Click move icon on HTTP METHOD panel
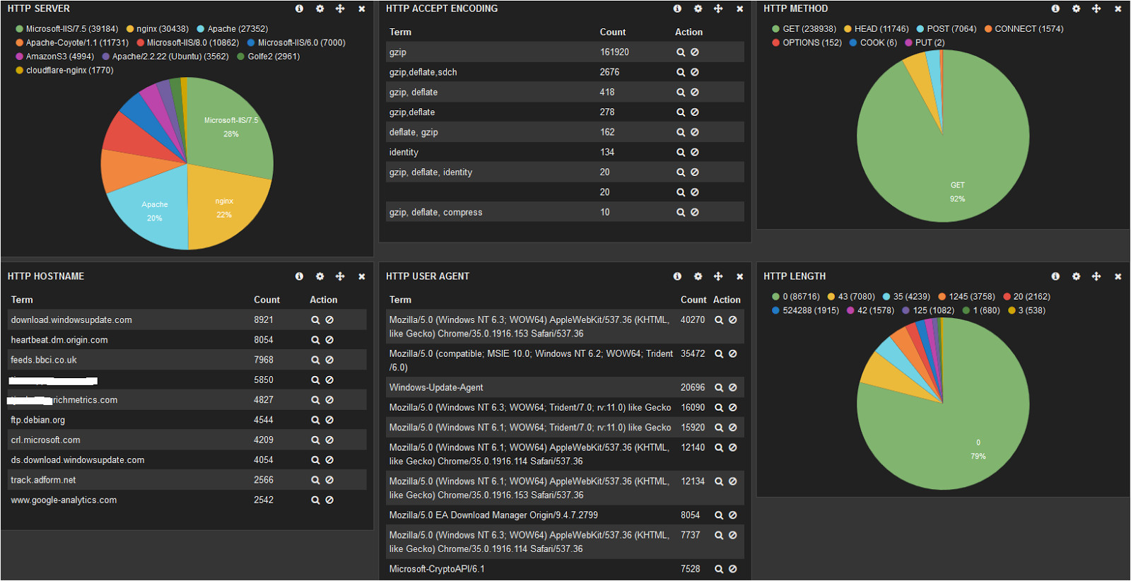 click(1096, 8)
